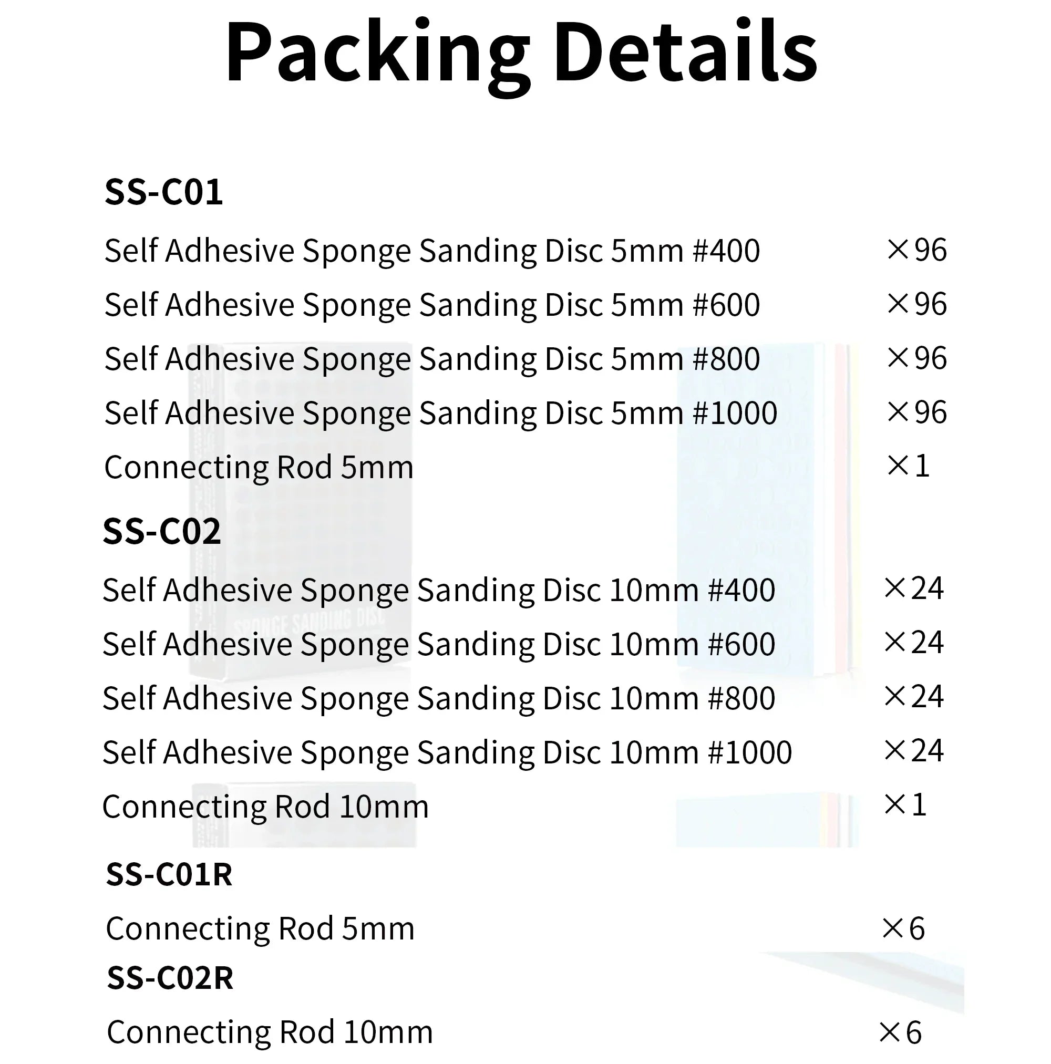Image resolution: width=1051 pixels, height=1064 pixels.
Task: Click Connecting Rod 10mm under SS-C02R
Action: click(x=270, y=1031)
